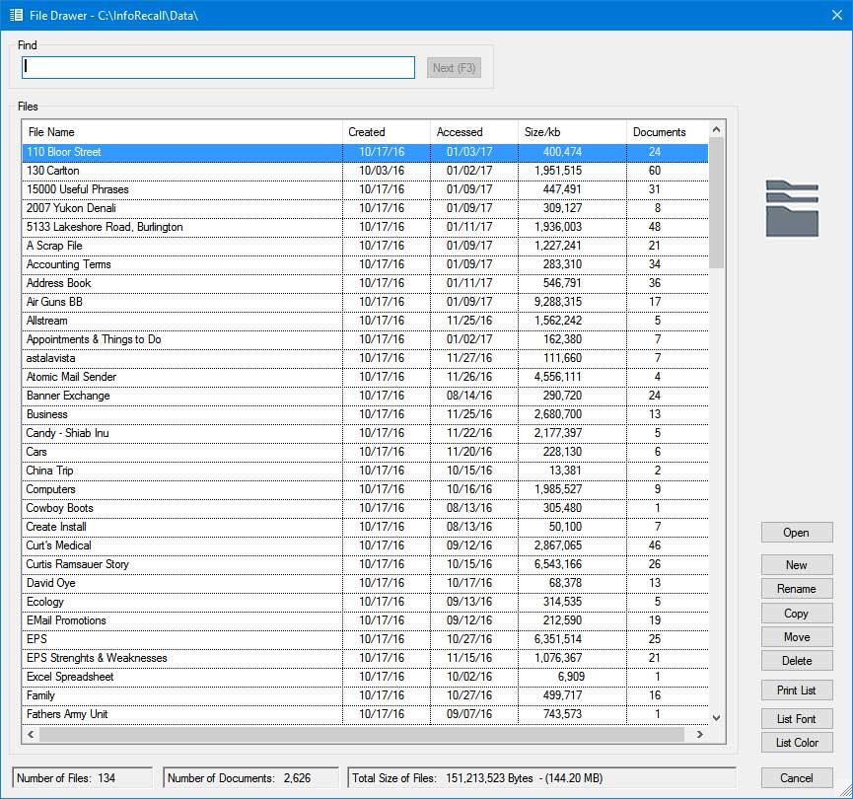853x799 pixels.
Task: Click the horizontal scrollbar thumb
Action: pyautogui.click(x=362, y=734)
